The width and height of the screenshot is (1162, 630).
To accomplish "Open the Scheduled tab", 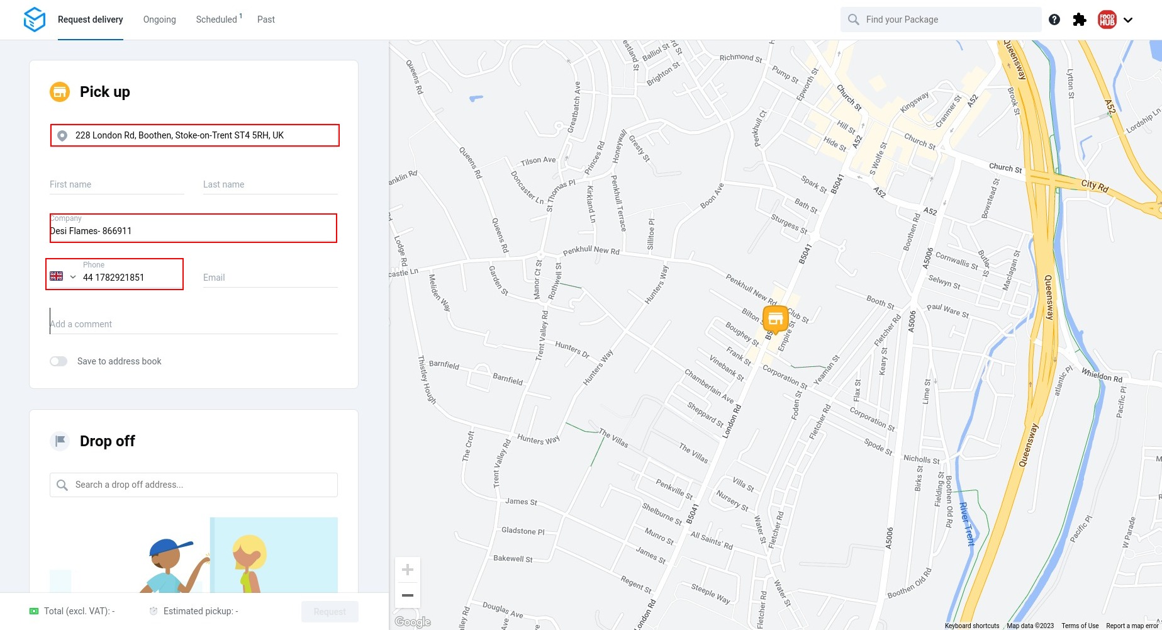I will [218, 20].
